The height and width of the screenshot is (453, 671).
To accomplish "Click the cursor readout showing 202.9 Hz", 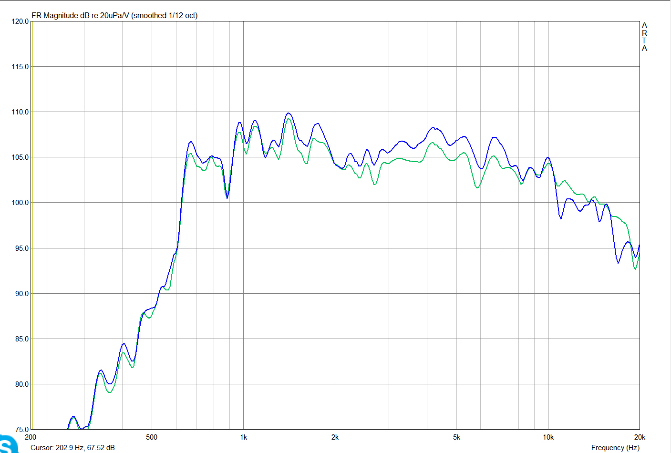I will [72, 447].
